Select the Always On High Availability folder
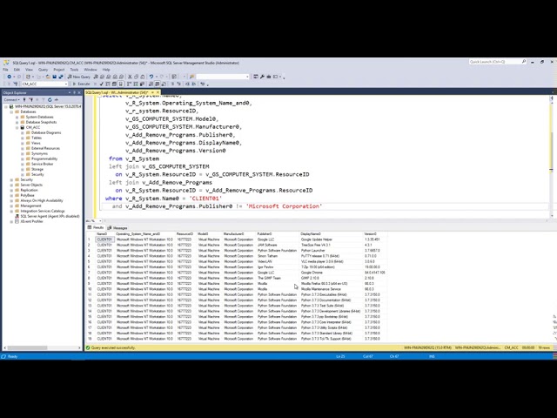This screenshot has height=418, width=557. tap(41, 200)
